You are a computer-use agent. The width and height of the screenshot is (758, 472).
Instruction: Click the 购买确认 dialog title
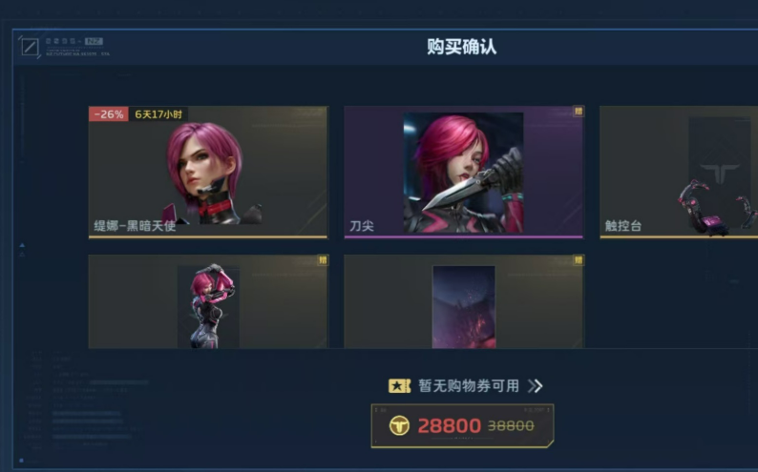(462, 47)
